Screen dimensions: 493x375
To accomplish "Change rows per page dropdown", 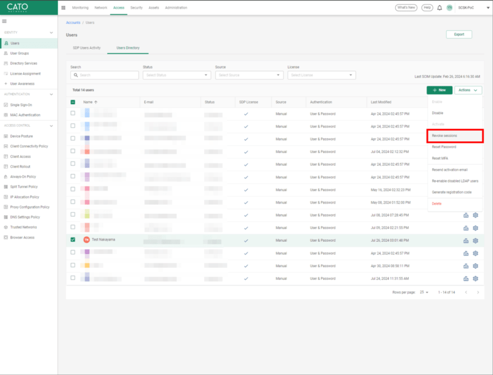I will [x=424, y=292].
